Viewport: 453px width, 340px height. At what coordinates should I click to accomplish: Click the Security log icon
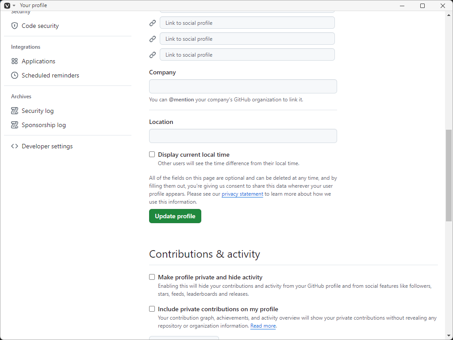click(x=15, y=111)
